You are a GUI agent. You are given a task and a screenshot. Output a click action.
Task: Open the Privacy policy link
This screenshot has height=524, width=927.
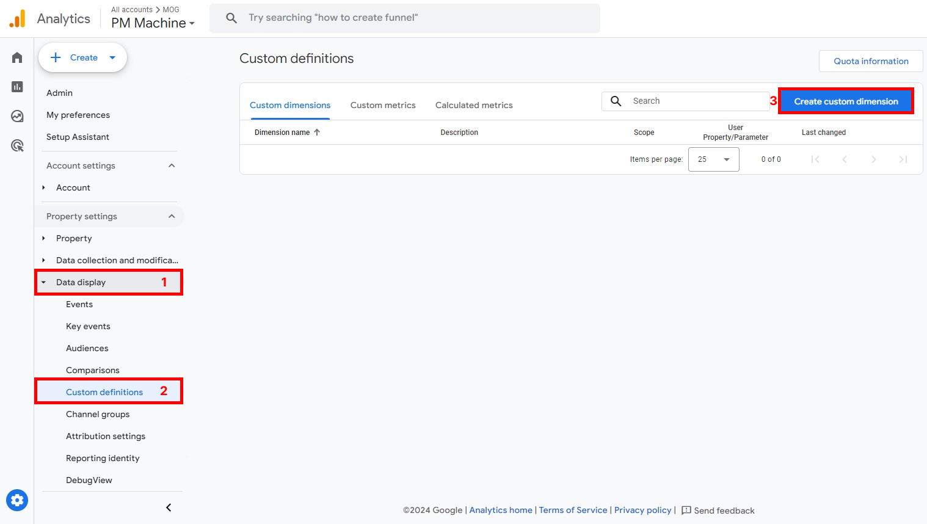click(642, 510)
